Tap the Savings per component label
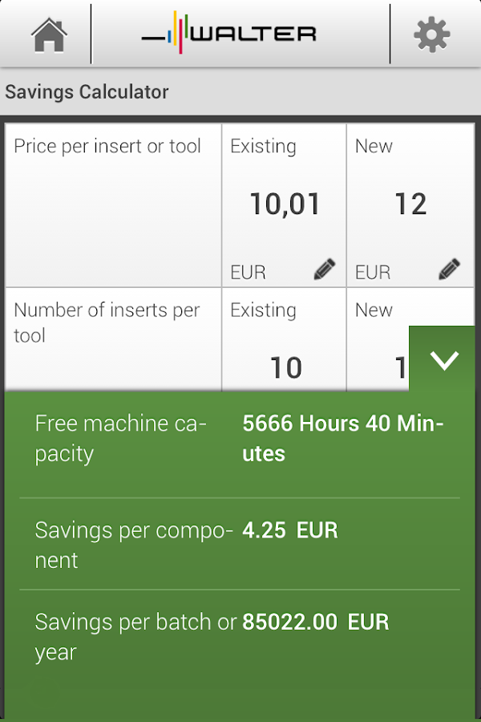This screenshot has width=481, height=722. tap(134, 546)
